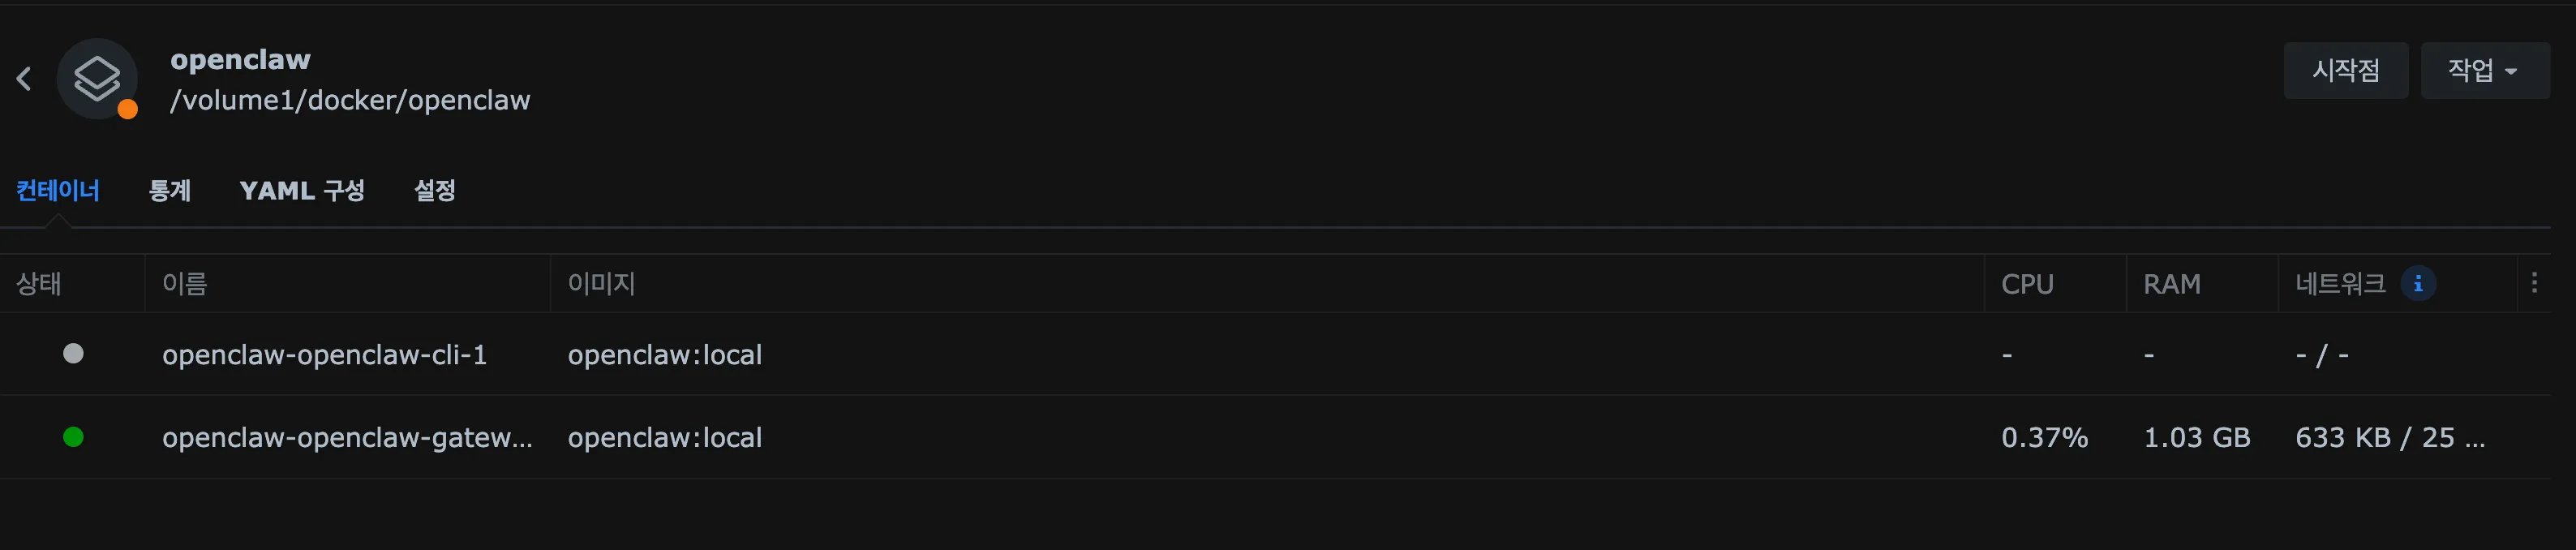Click the 시작점 button
This screenshot has width=2576, height=550.
pyautogui.click(x=2345, y=71)
